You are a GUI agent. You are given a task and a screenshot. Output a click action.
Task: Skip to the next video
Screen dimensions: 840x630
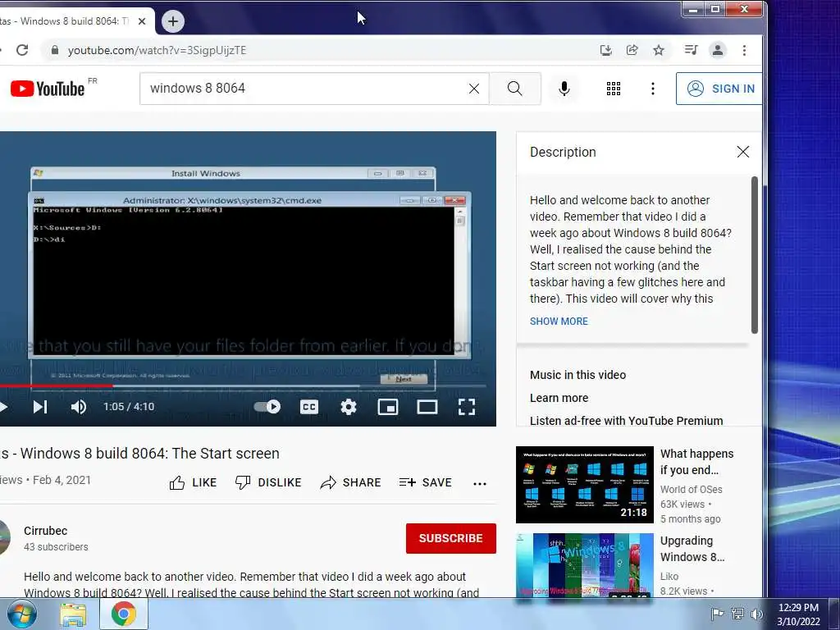40,407
